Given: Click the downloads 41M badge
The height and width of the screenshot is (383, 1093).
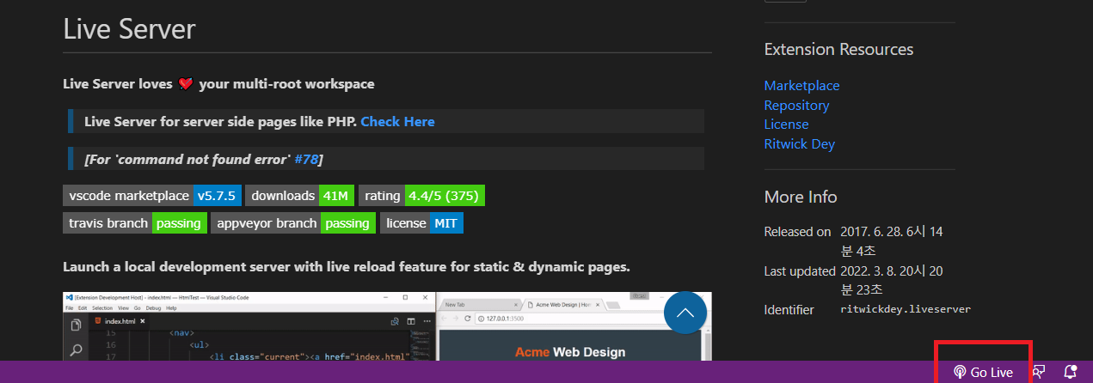Looking at the screenshot, I should 299,195.
